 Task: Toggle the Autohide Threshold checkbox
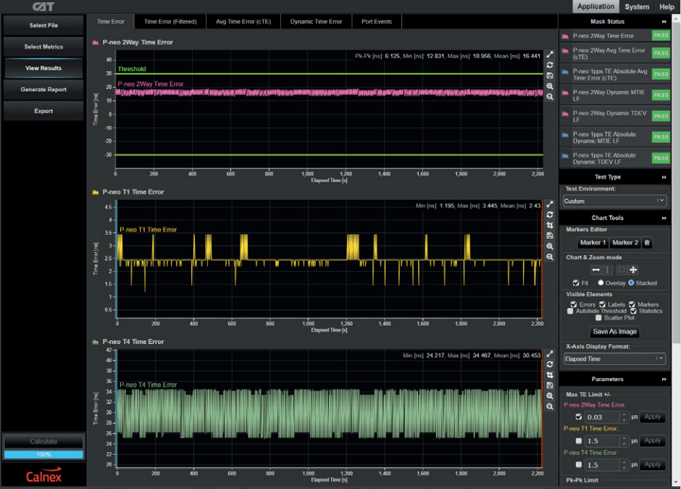pyautogui.click(x=570, y=312)
